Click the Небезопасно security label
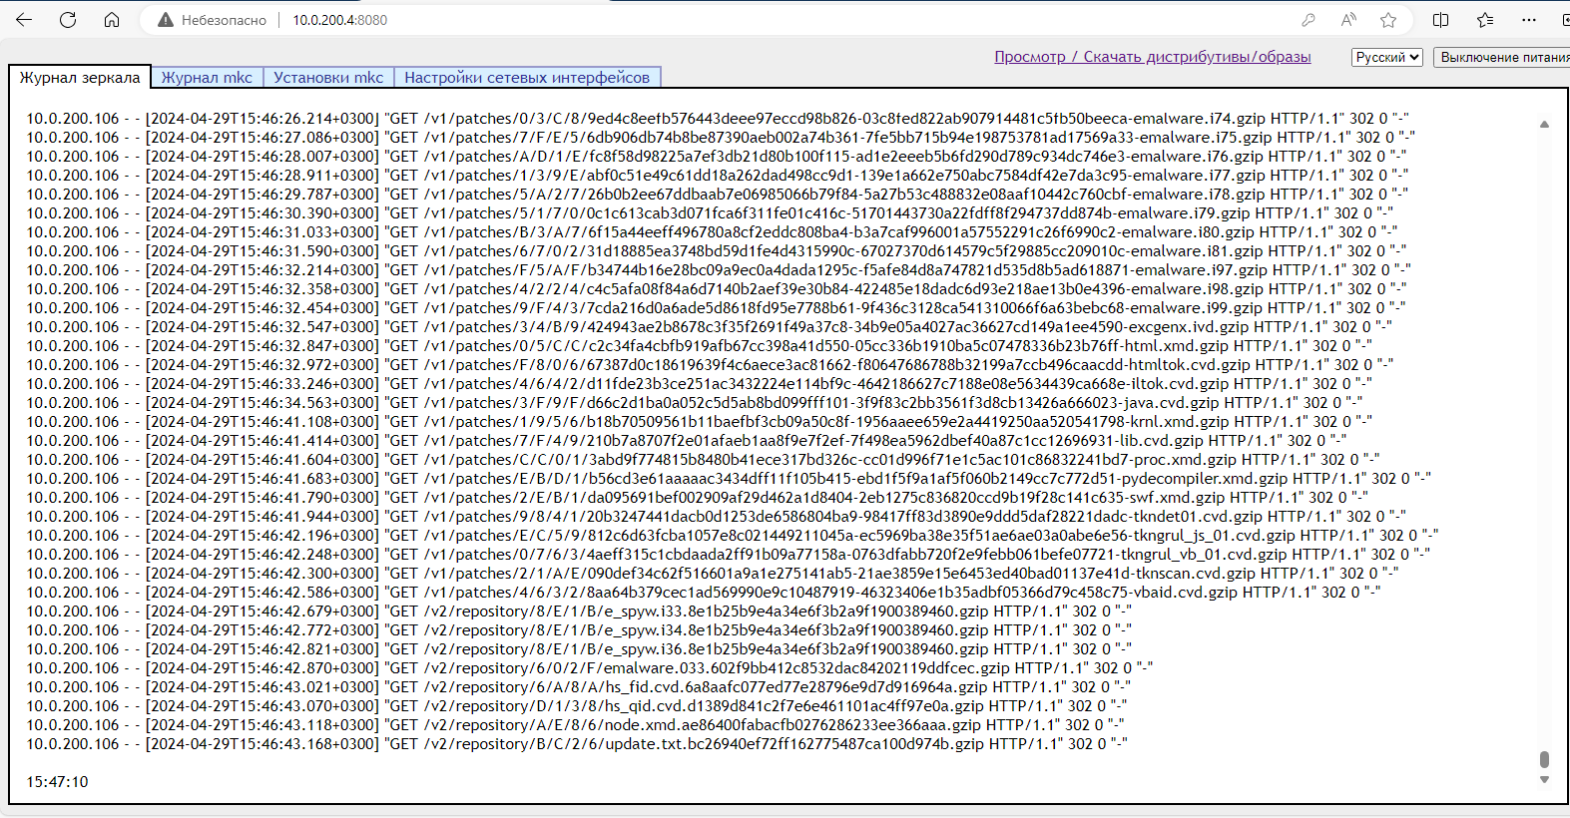The height and width of the screenshot is (818, 1570). click(224, 20)
